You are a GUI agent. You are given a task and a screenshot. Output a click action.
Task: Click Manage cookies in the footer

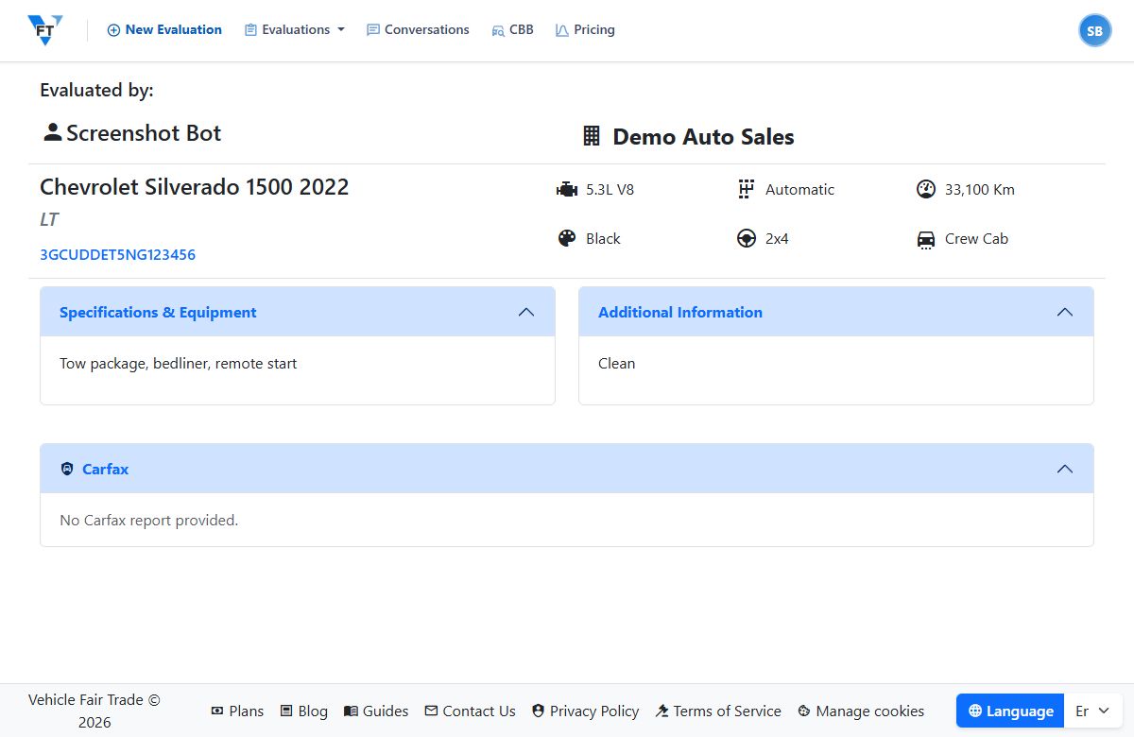pos(861,711)
